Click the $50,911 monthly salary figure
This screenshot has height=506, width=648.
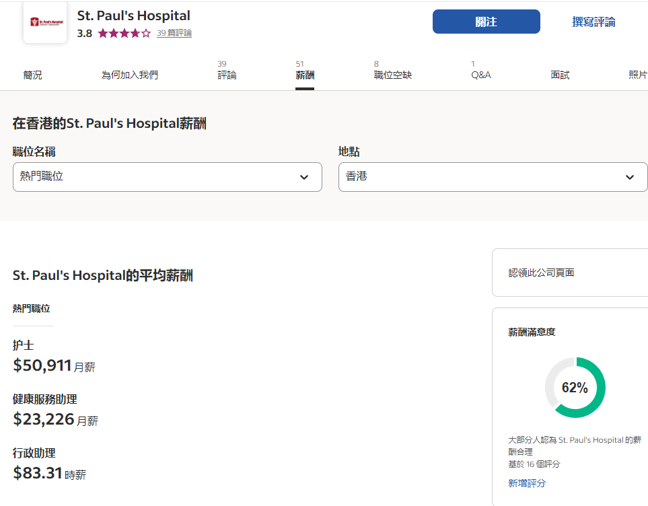pyautogui.click(x=42, y=365)
